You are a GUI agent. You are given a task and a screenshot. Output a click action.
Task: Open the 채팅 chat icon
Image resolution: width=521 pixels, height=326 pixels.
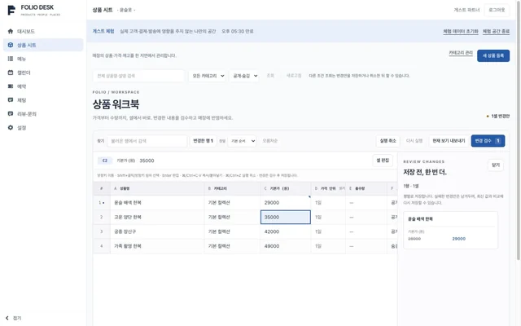[x=11, y=99]
